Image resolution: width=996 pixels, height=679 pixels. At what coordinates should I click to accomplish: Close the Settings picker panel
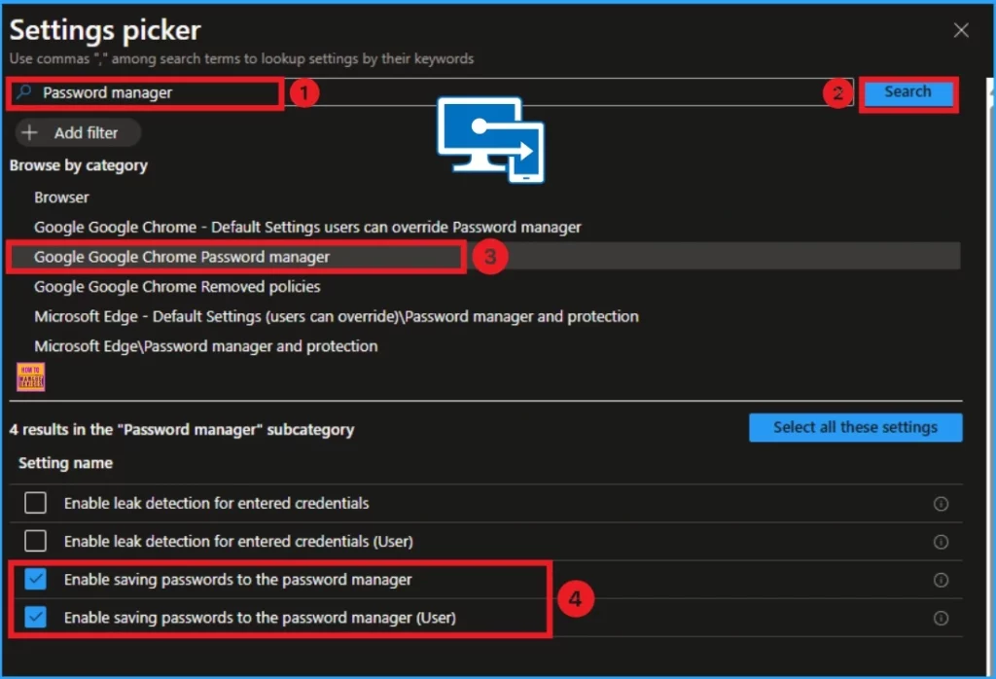(961, 30)
